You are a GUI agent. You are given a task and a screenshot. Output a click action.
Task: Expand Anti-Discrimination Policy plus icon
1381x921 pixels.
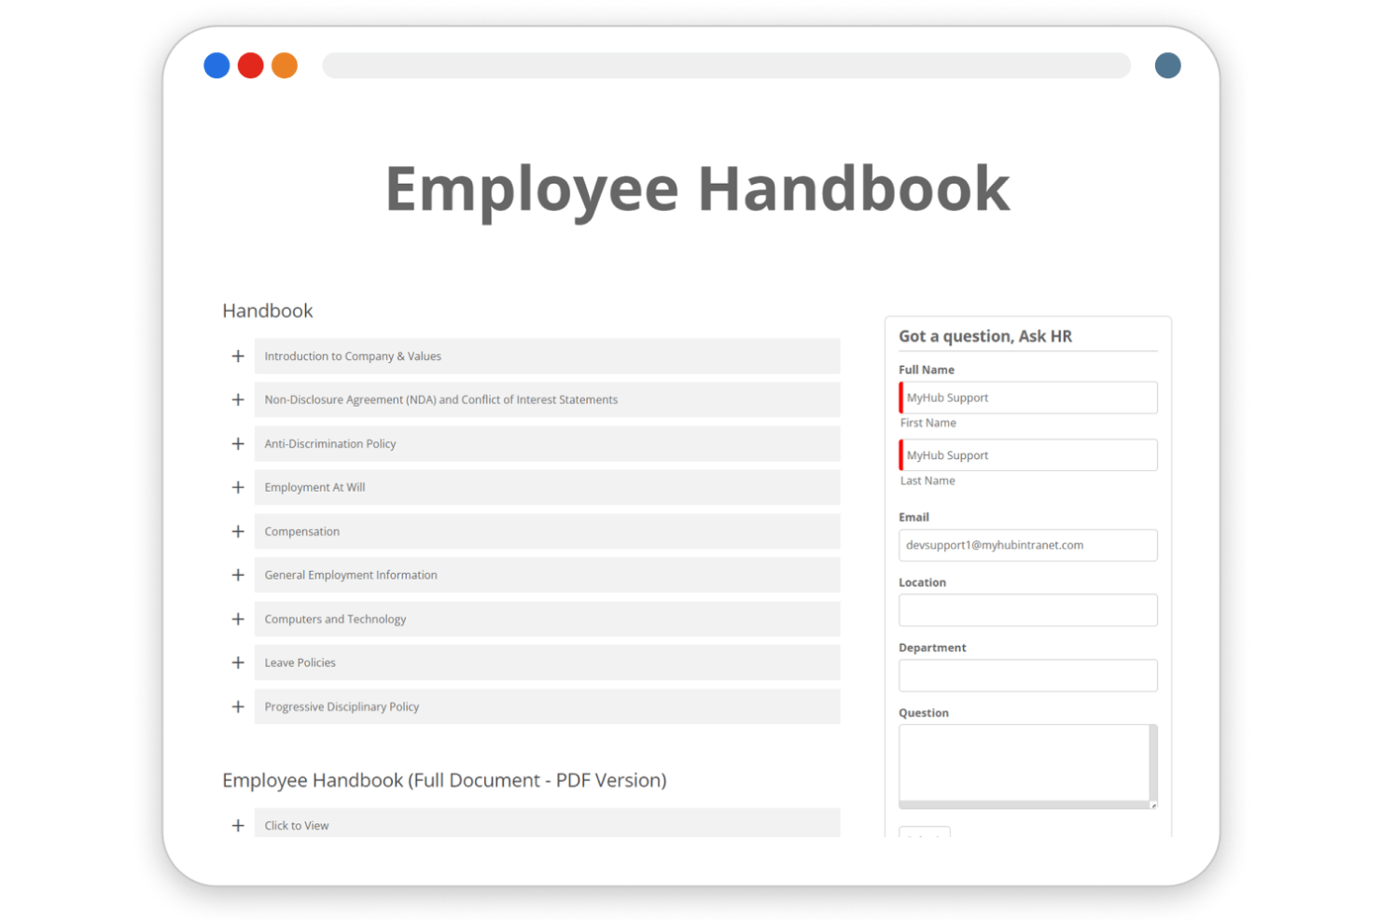coord(238,444)
